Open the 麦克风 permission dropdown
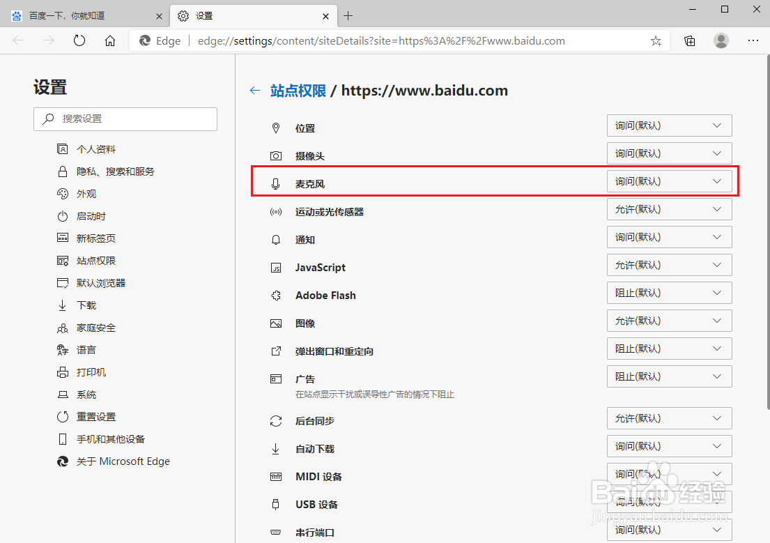This screenshot has height=543, width=770. point(670,181)
